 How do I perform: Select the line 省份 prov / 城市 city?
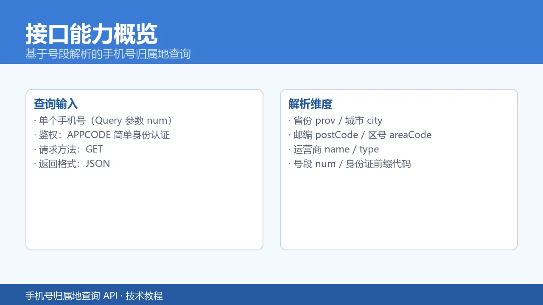tap(336, 121)
